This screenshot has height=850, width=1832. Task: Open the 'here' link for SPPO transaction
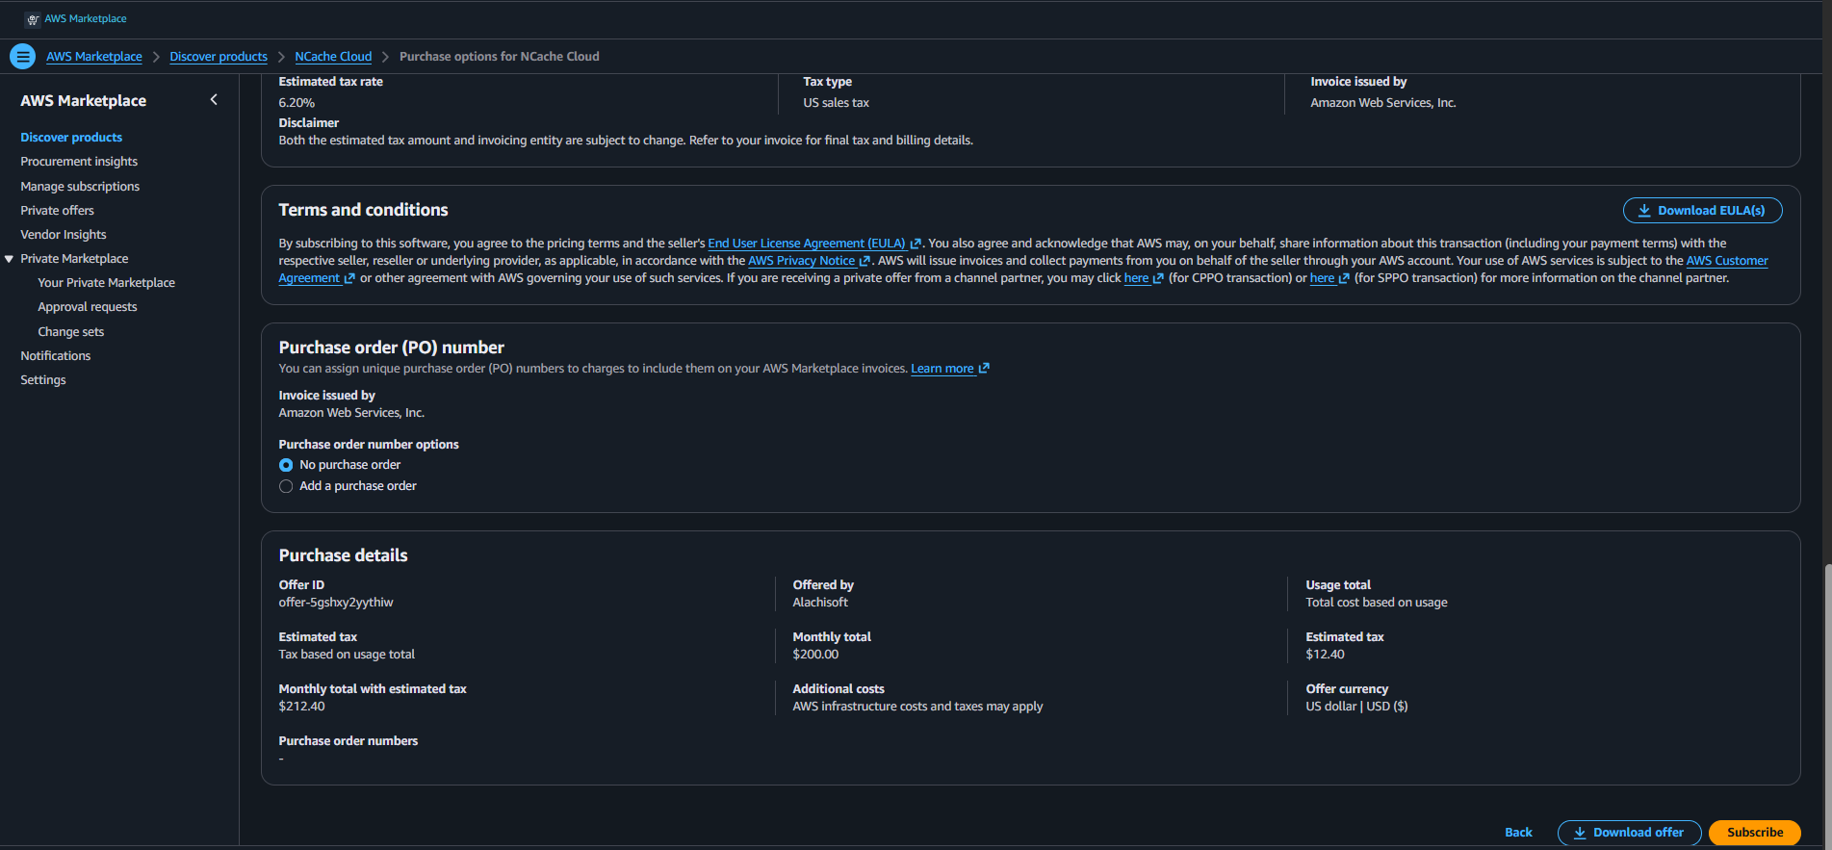1329,278
